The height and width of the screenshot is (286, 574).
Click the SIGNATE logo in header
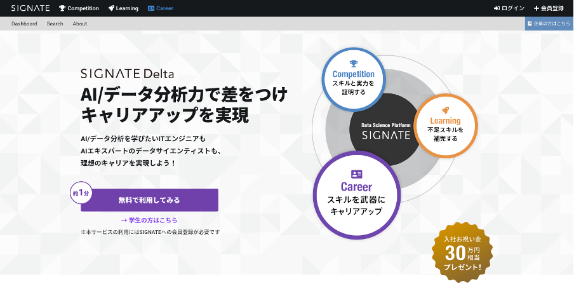coord(30,8)
